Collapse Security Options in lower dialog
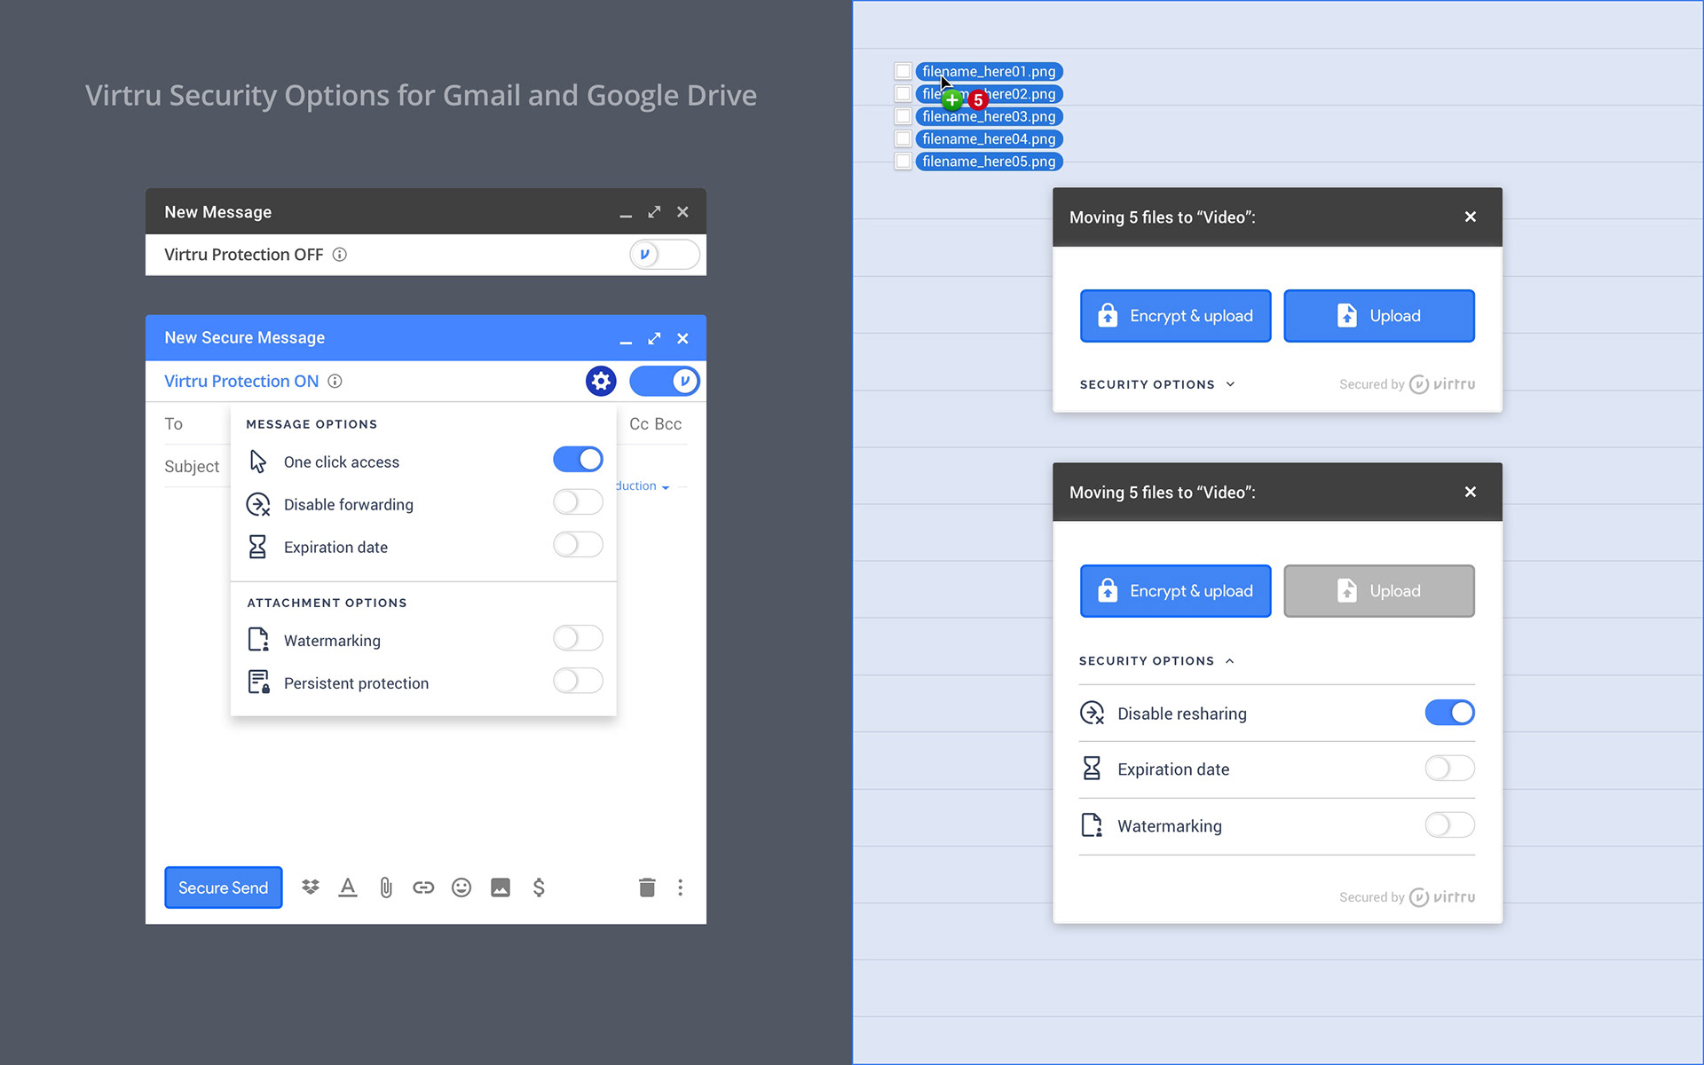Image resolution: width=1704 pixels, height=1065 pixels. (x=1157, y=661)
